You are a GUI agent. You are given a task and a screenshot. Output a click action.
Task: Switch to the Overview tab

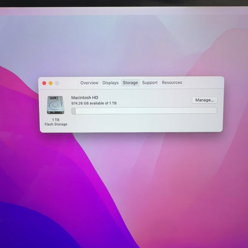89,83
